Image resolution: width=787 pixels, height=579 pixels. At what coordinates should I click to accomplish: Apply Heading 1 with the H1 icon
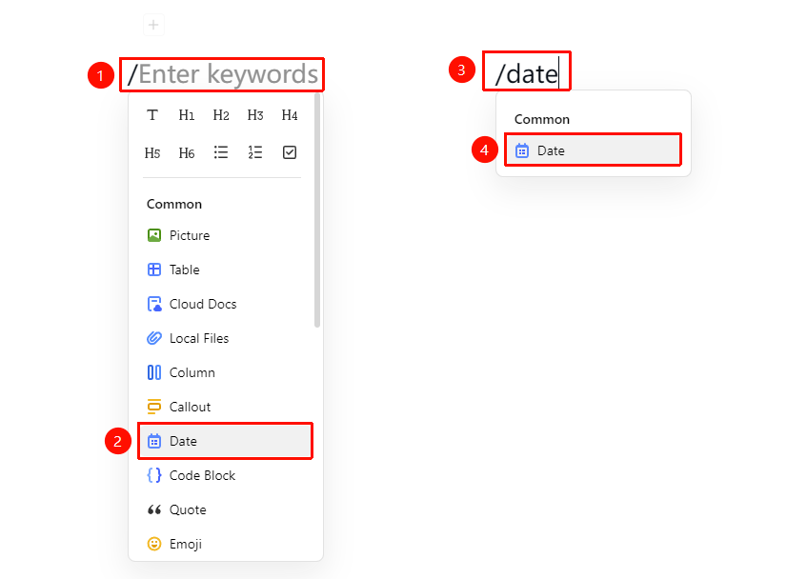click(187, 115)
